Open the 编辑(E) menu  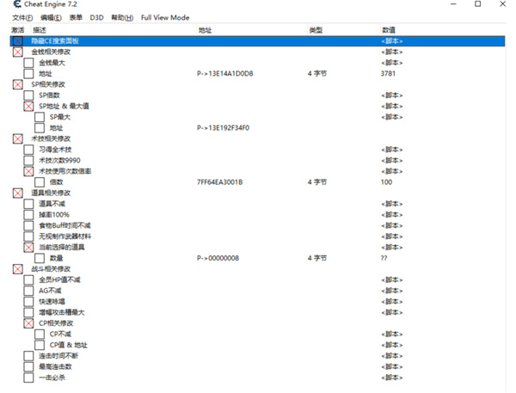51,18
